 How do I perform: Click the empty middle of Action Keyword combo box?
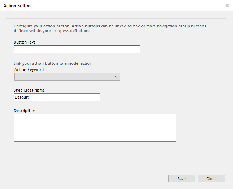[x=64, y=77]
